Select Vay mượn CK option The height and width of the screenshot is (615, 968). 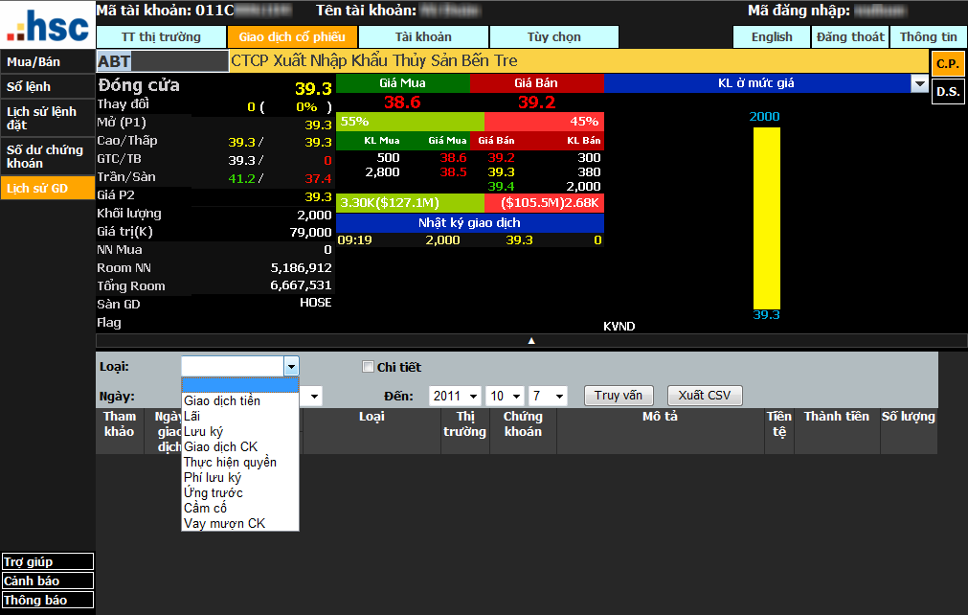coord(224,524)
